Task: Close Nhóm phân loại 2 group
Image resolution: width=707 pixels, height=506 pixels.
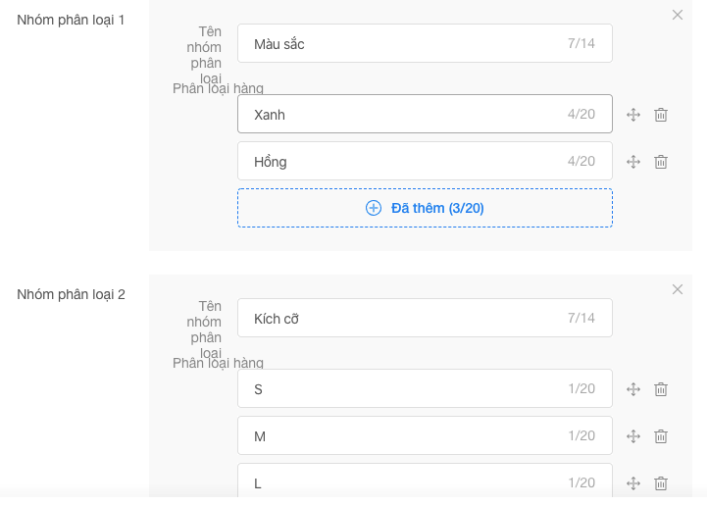Action: point(678,289)
